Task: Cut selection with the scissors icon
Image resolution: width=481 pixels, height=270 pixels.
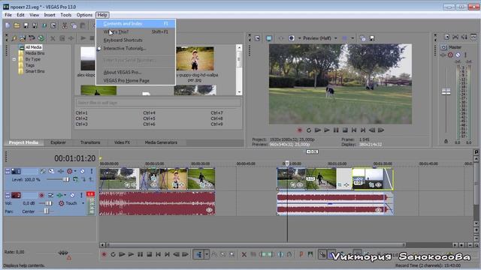Action: coord(65,25)
